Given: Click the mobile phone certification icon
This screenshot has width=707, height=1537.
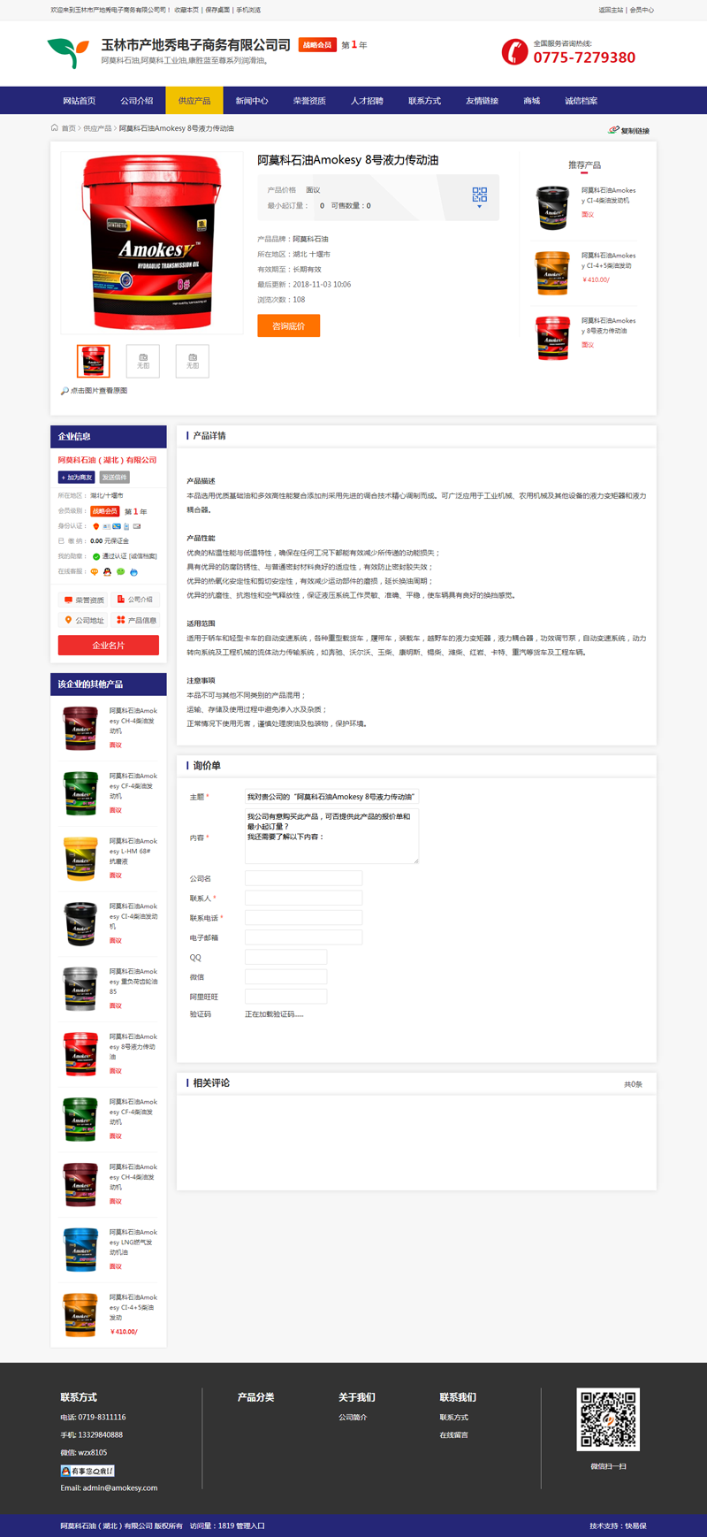Looking at the screenshot, I should pos(126,526).
